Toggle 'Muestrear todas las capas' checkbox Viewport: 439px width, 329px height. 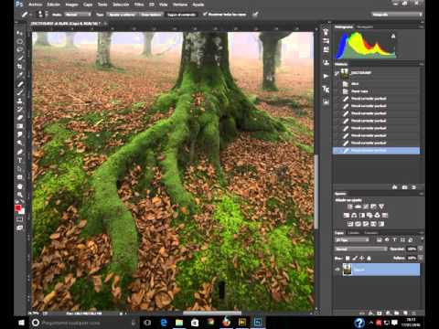click(205, 14)
